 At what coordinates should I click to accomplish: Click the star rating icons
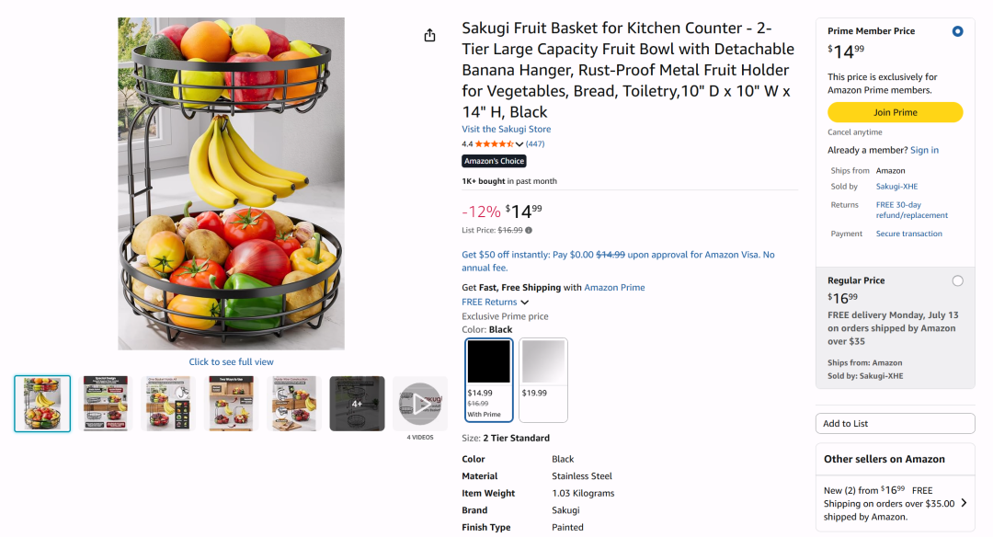[x=494, y=144]
